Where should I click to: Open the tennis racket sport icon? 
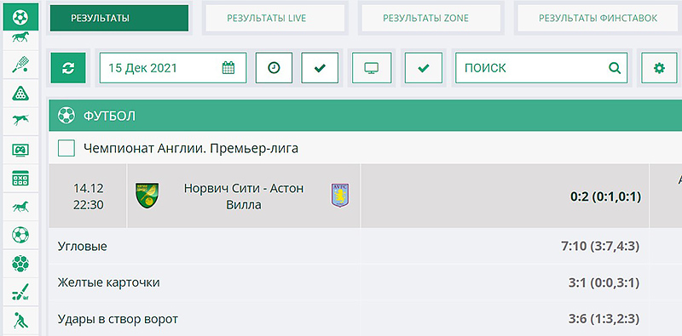[x=20, y=65]
